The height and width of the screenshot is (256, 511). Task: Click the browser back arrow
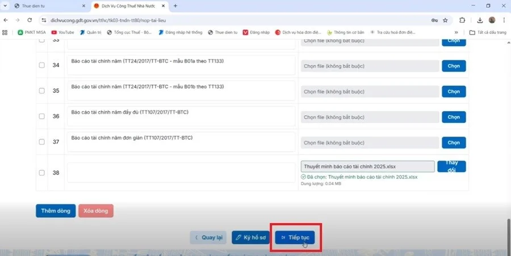click(x=6, y=20)
